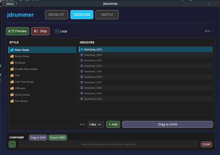Image resolution: width=220 pixels, height=155 pixels.
Task: Select the GROOVES tab
Action: pyautogui.click(x=82, y=15)
